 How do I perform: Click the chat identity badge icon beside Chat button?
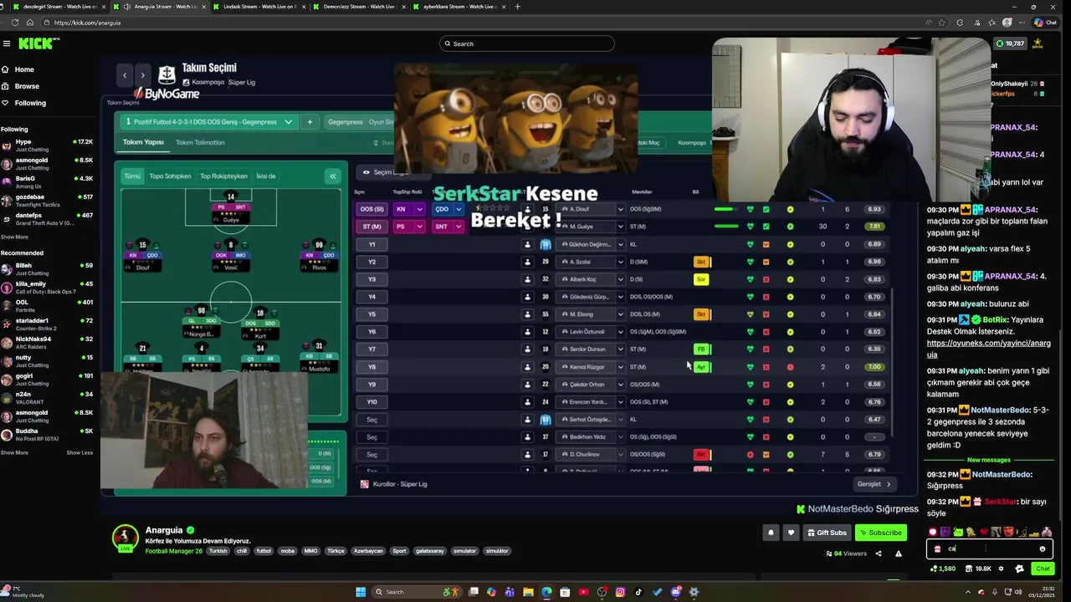(x=1019, y=569)
